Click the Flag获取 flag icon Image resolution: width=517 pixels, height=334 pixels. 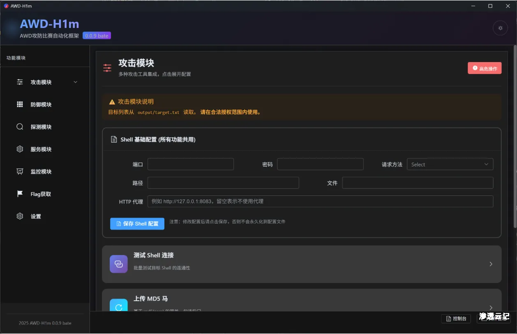coord(19,194)
